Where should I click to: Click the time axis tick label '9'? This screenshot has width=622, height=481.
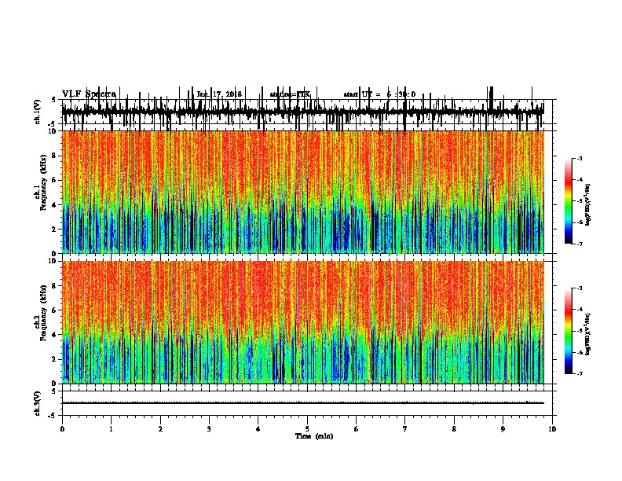[503, 429]
